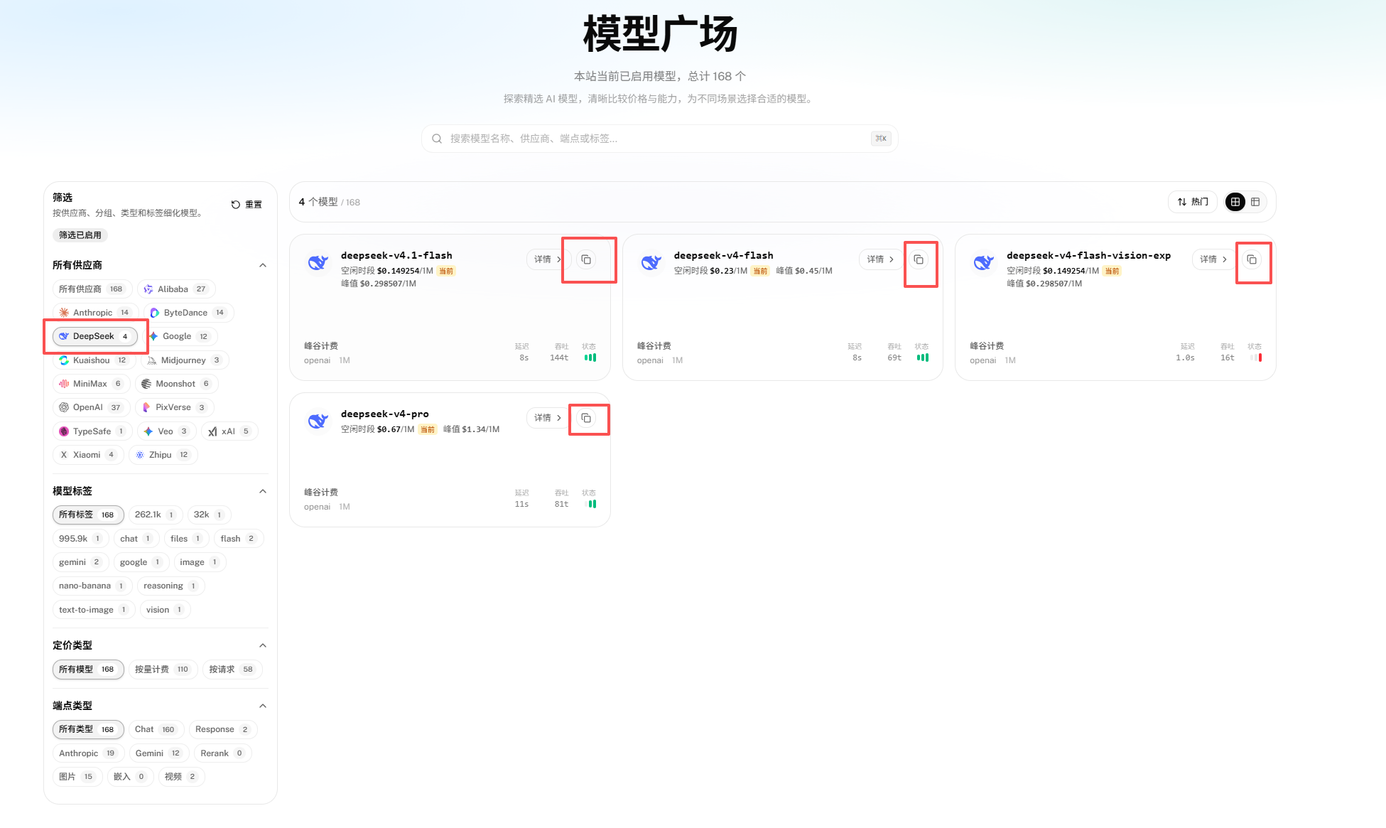The image size is (1386, 828).
Task: Collapse the 模型标签 section
Action: (263, 491)
